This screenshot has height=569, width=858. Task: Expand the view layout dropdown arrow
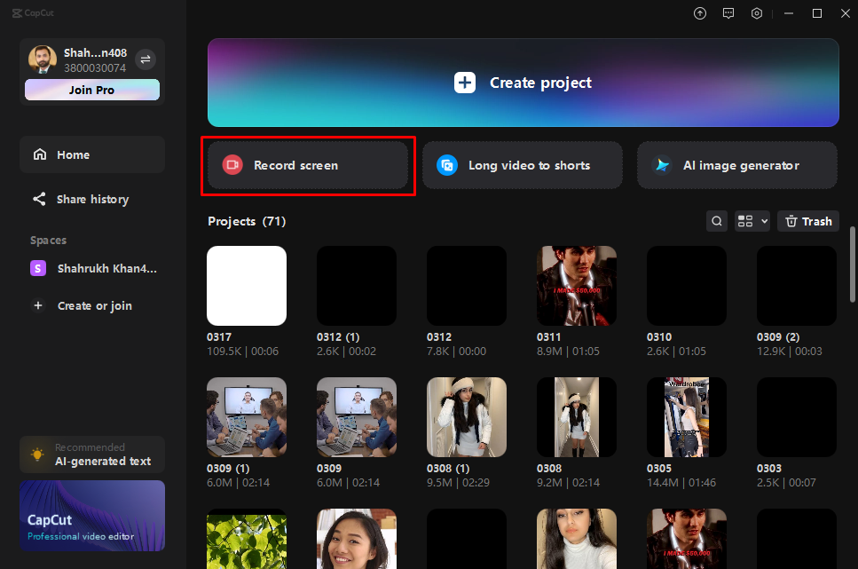765,221
